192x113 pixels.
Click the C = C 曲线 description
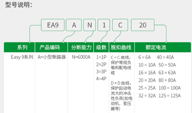click(x=121, y=65)
